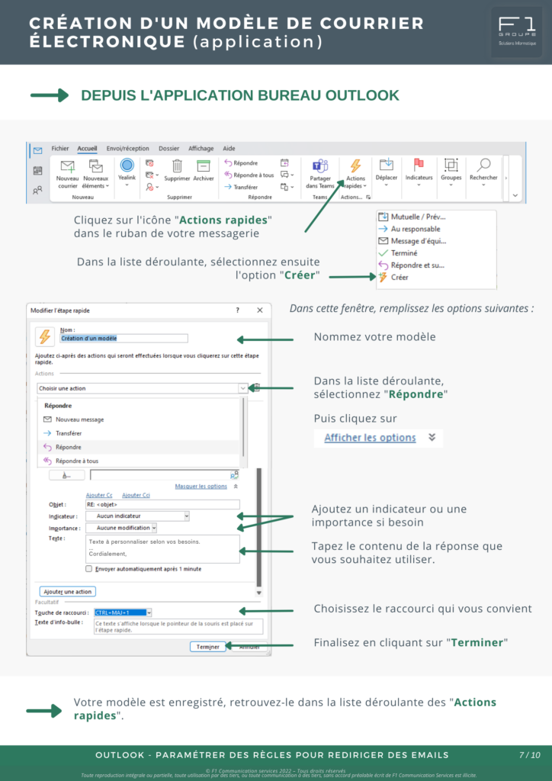The height and width of the screenshot is (781, 552).
Task: Click the Objet field
Action: (x=162, y=505)
